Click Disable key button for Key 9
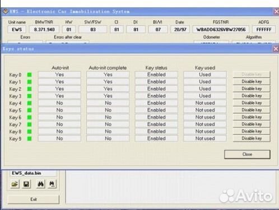 coord(252,139)
